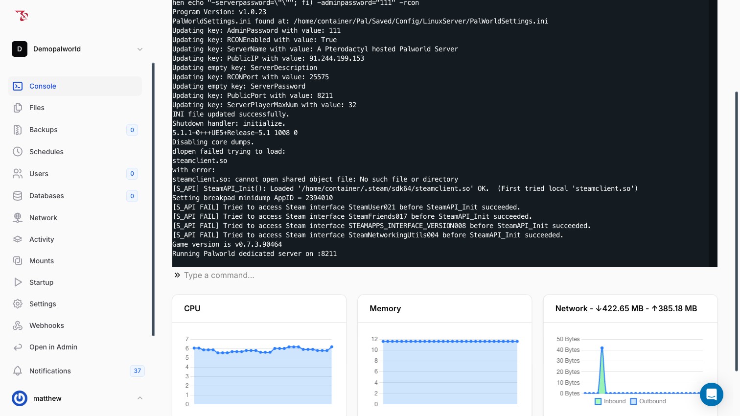
Task: Click console line 'Shutdown handler: initialize.'
Action: click(229, 123)
